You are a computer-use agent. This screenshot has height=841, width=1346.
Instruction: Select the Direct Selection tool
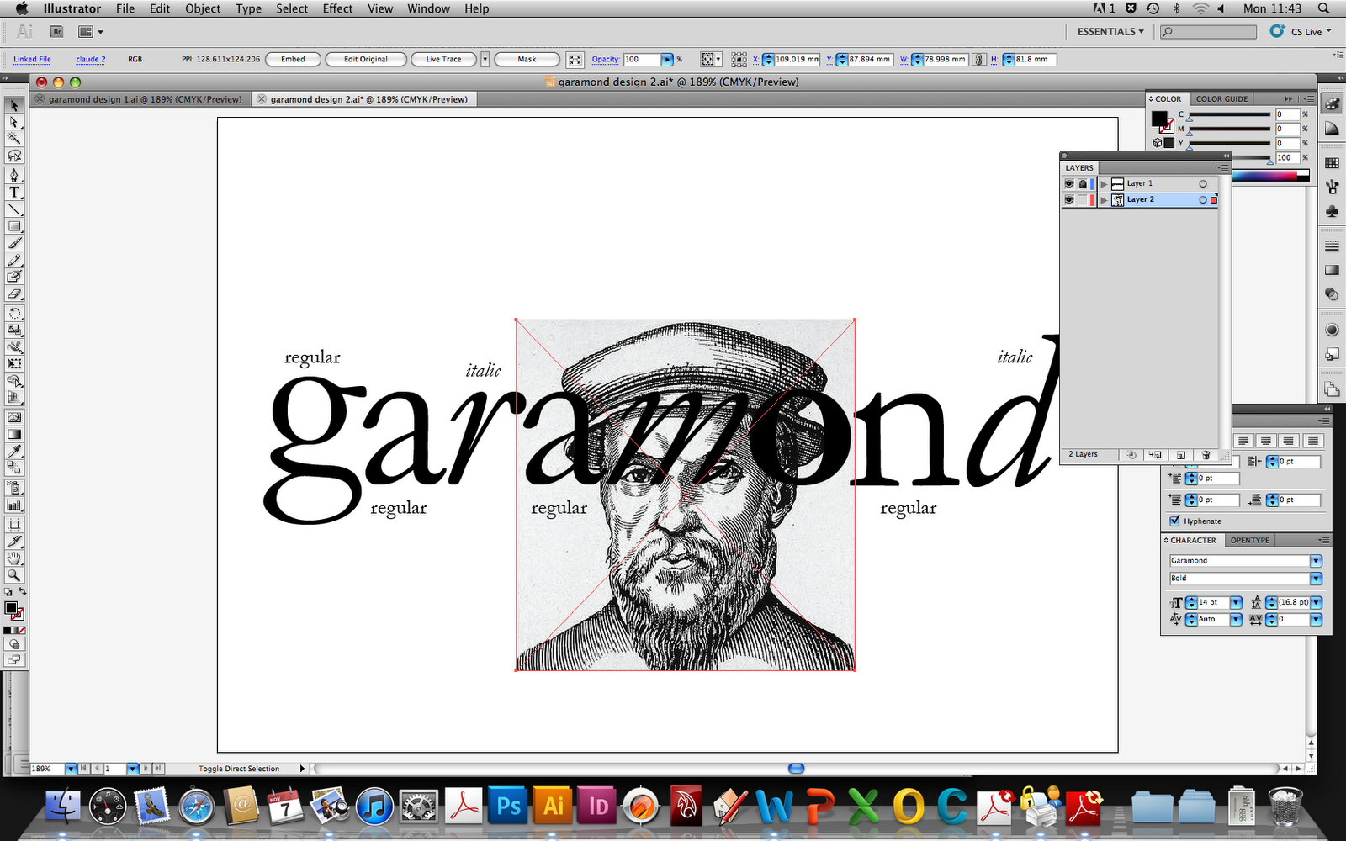point(14,123)
